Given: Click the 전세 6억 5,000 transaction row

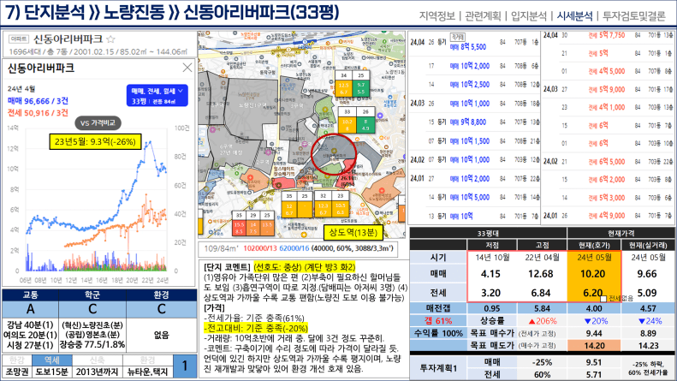Looking at the screenshot, I should click(x=608, y=162).
